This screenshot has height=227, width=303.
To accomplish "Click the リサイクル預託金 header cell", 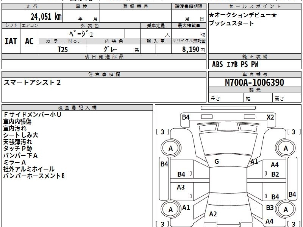I will 189,41.
